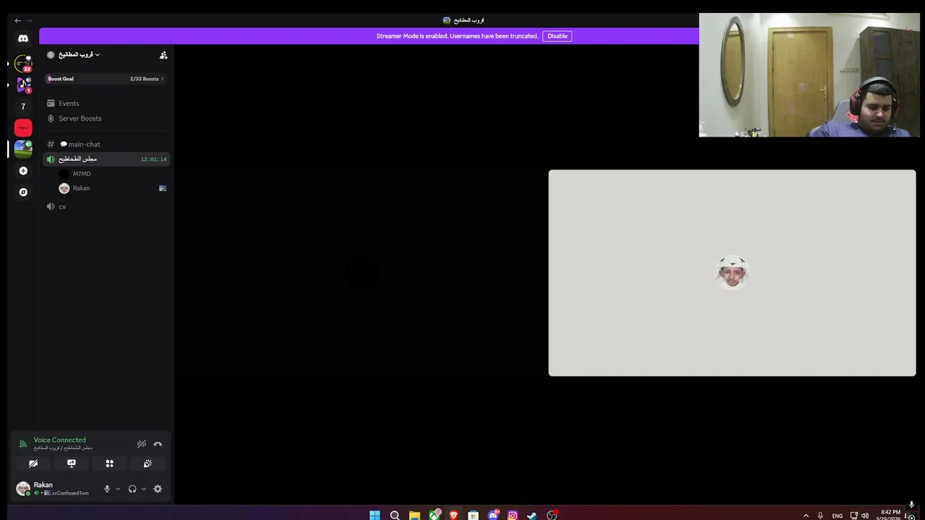The width and height of the screenshot is (925, 520).
Task: Click streaming badge next to Rakan
Action: 163,188
